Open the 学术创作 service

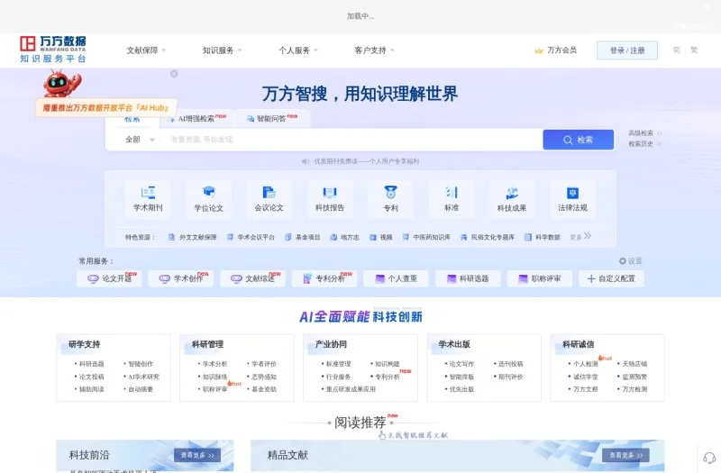coord(181,278)
